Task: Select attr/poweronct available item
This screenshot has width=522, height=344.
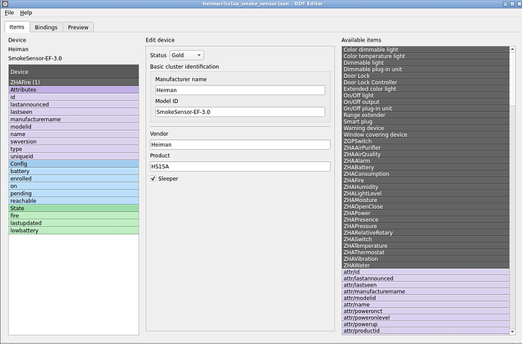Action: pyautogui.click(x=425, y=311)
